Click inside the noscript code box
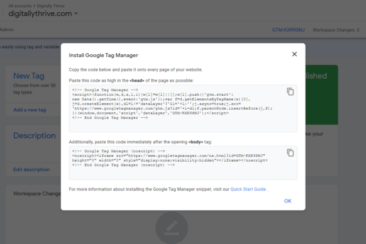The height and width of the screenshot is (244, 366). [x=183, y=163]
